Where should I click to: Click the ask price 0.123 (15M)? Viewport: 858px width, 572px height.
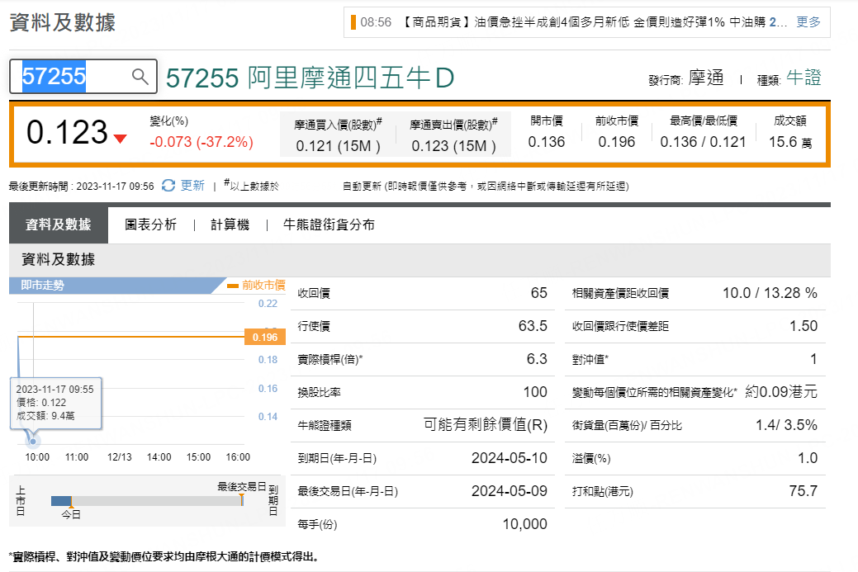(453, 146)
